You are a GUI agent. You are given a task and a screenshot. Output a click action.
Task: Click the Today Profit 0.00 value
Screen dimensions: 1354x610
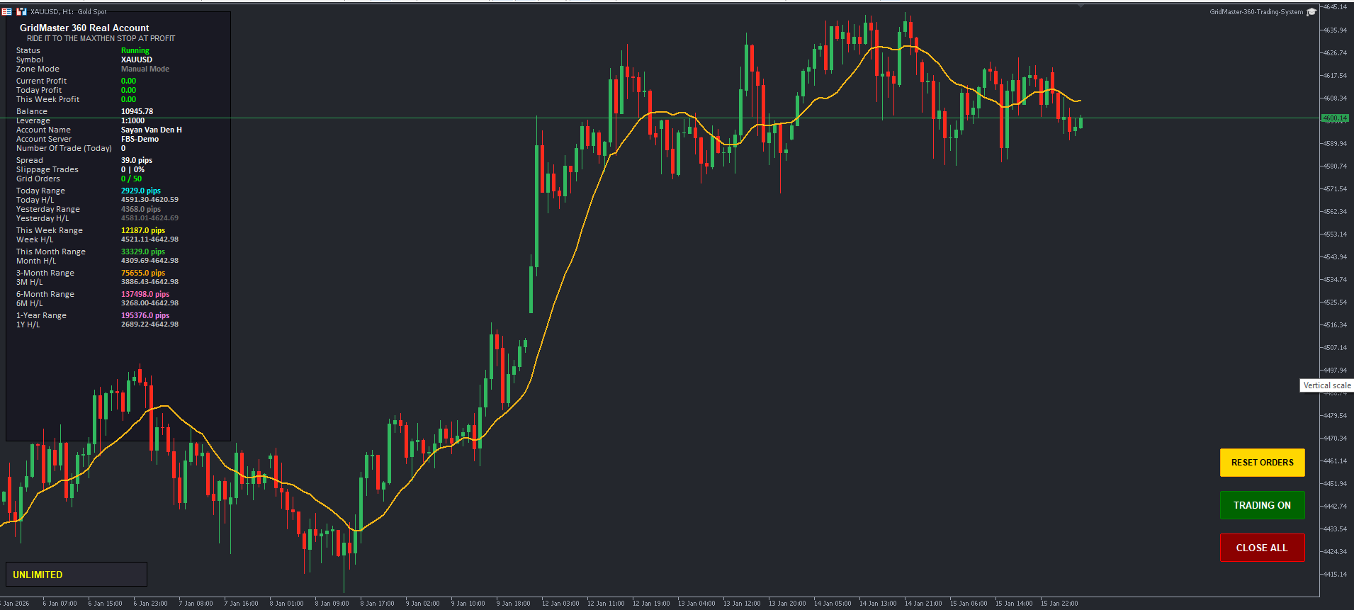pos(128,90)
